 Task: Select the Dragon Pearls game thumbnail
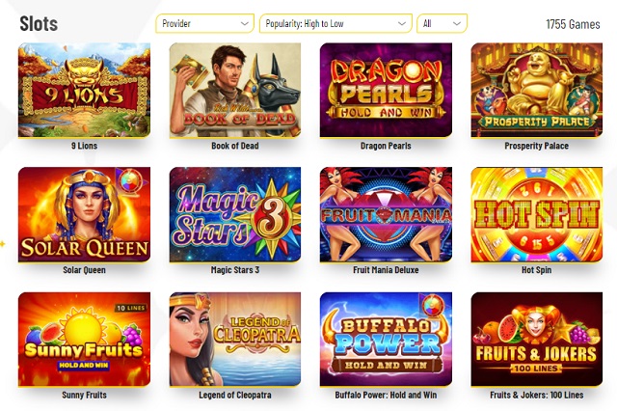(x=386, y=90)
